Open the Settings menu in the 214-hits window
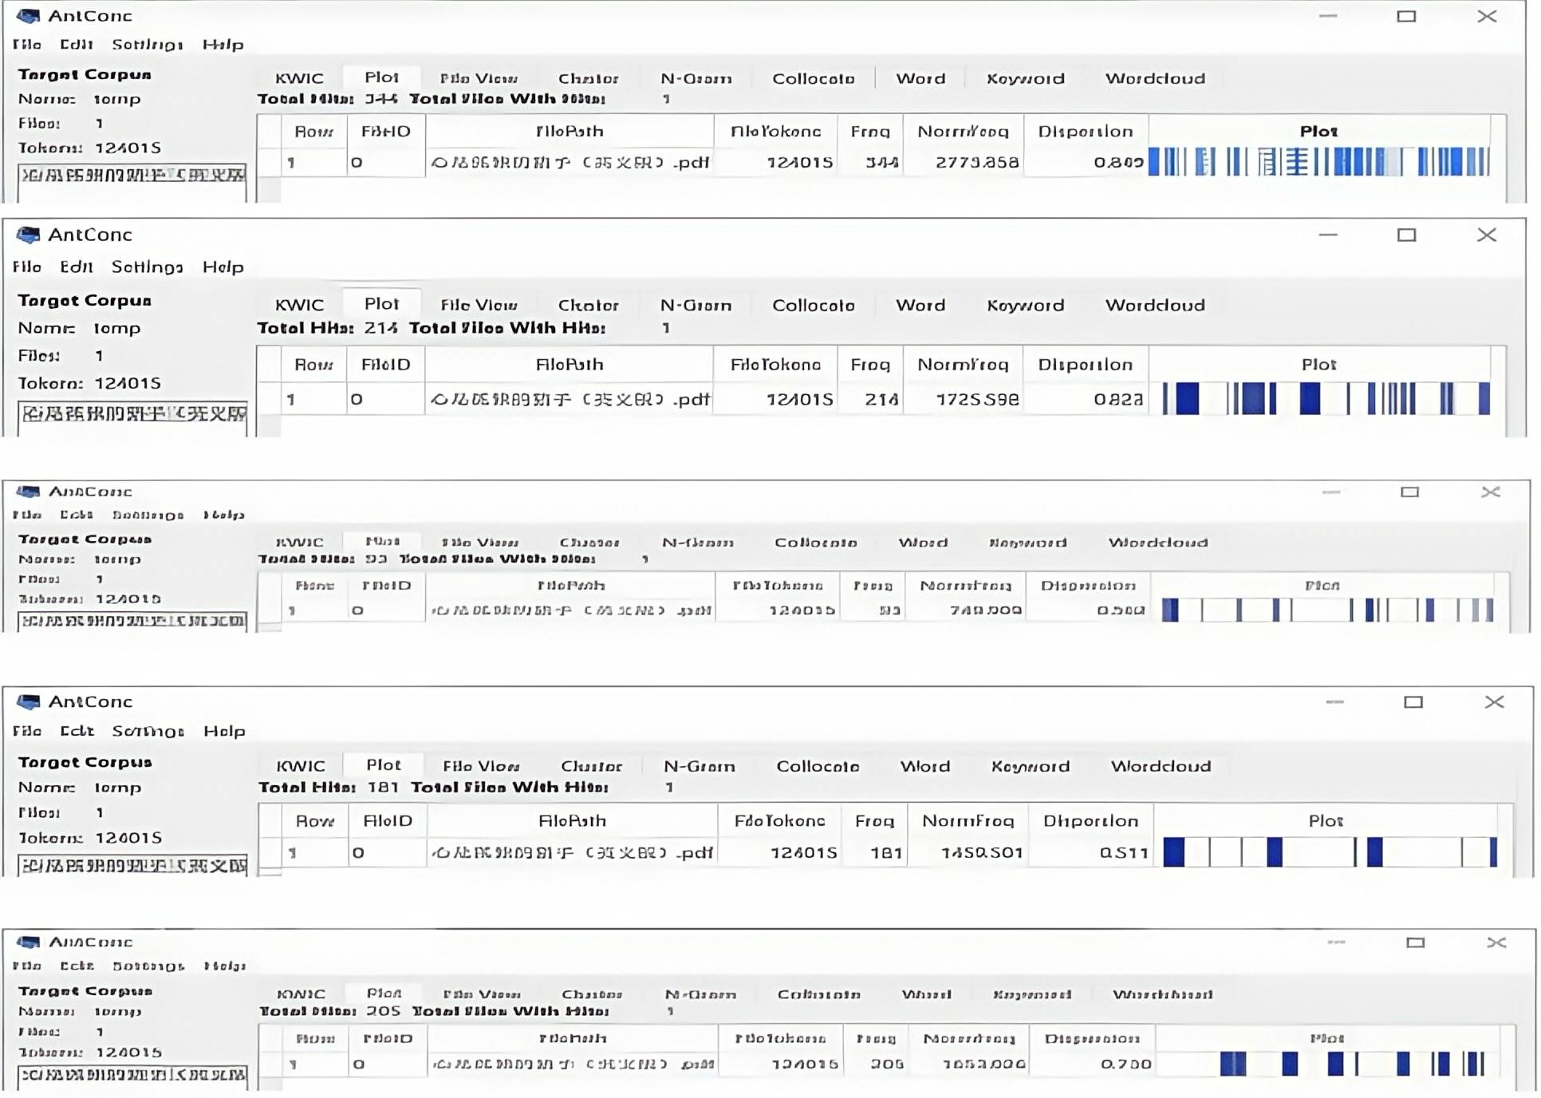The height and width of the screenshot is (1098, 1541). 147,267
